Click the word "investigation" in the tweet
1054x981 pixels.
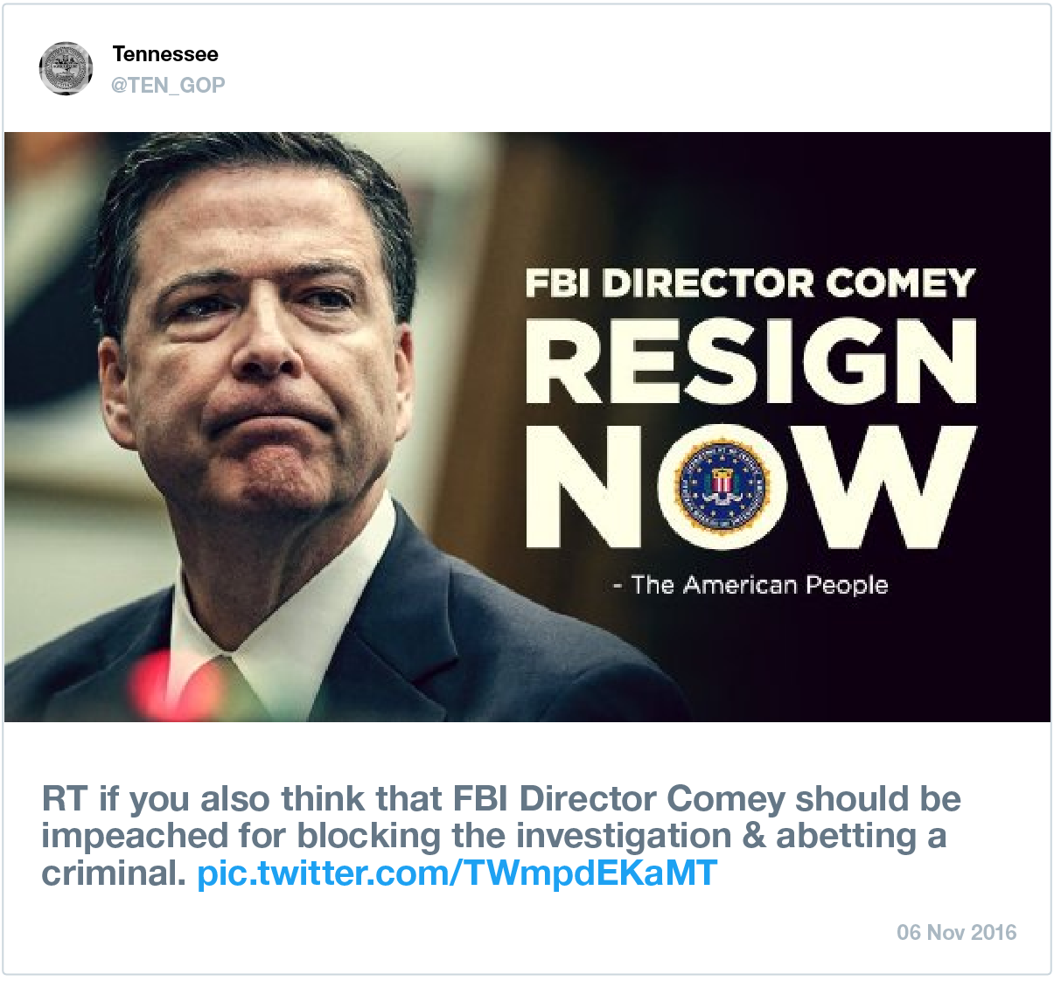coord(623,836)
